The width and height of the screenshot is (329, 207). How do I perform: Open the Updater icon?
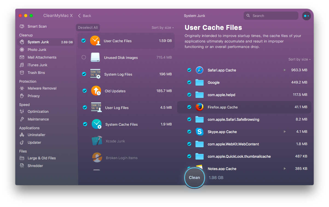point(22,143)
